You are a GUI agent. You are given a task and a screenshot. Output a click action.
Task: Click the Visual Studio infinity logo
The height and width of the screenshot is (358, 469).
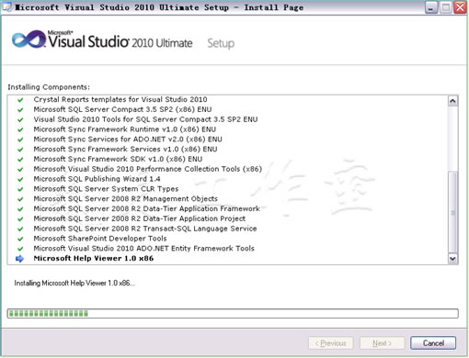point(29,39)
